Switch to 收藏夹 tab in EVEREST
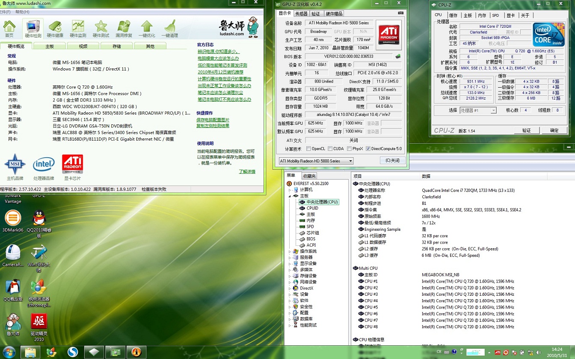 (309, 176)
